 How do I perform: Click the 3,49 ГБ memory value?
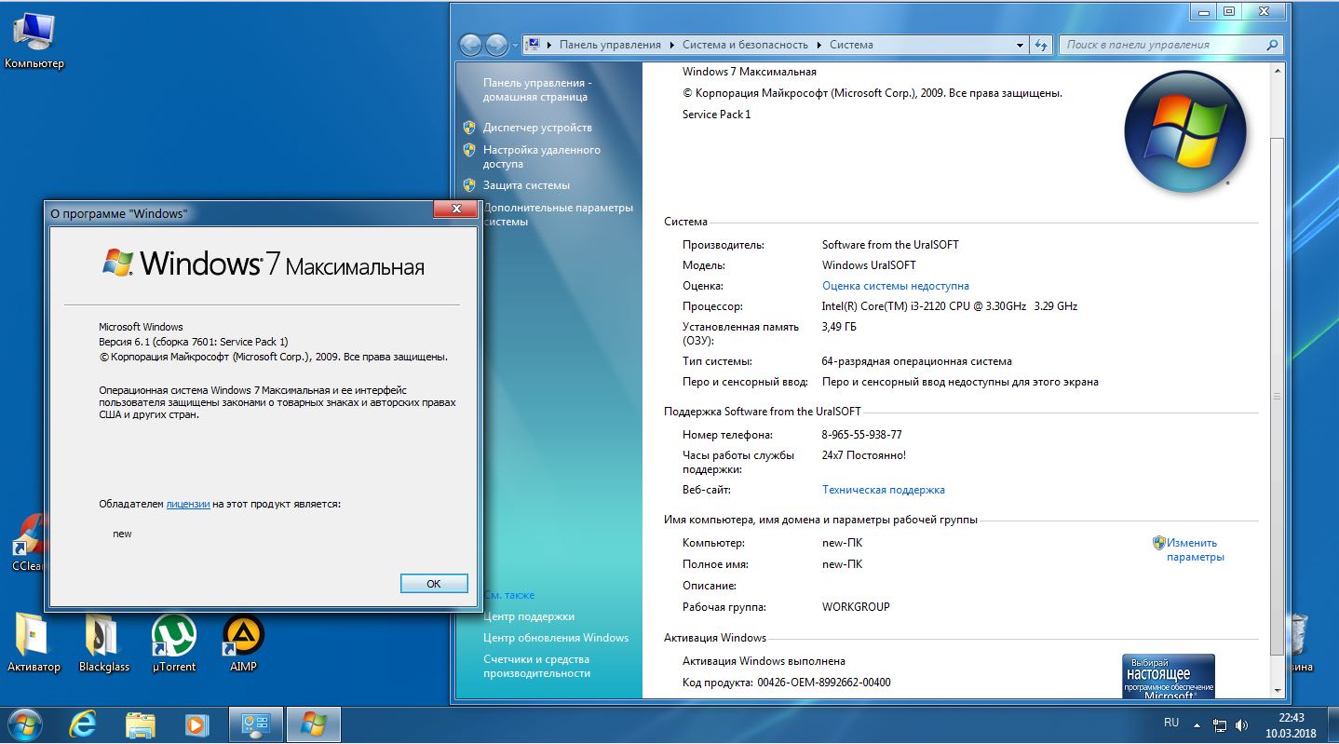tap(839, 327)
